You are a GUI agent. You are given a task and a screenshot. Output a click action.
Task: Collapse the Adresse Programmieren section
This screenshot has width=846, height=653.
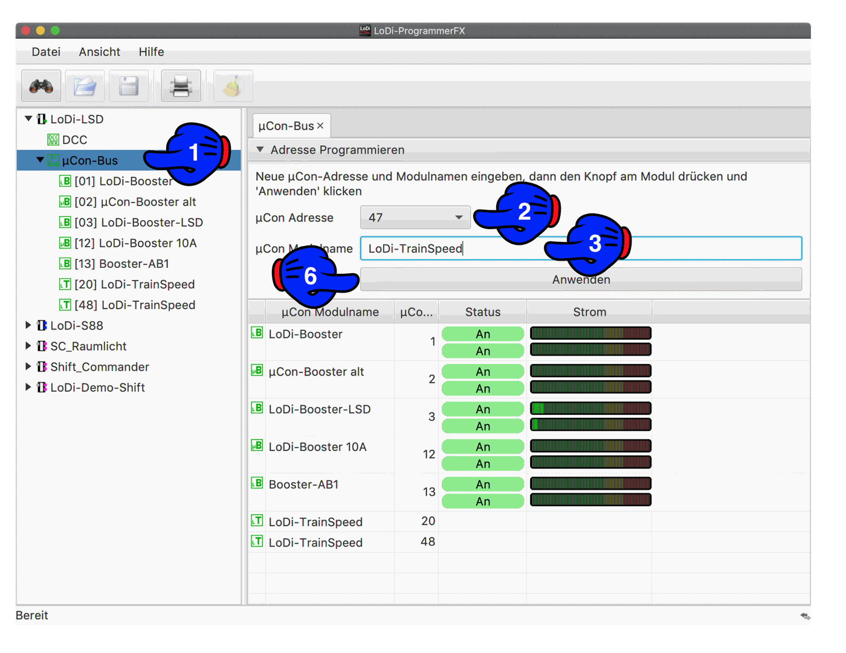260,149
